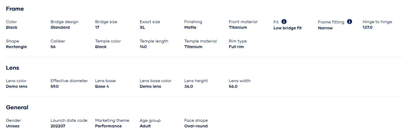Click the Rectangle shape value

click(16, 47)
